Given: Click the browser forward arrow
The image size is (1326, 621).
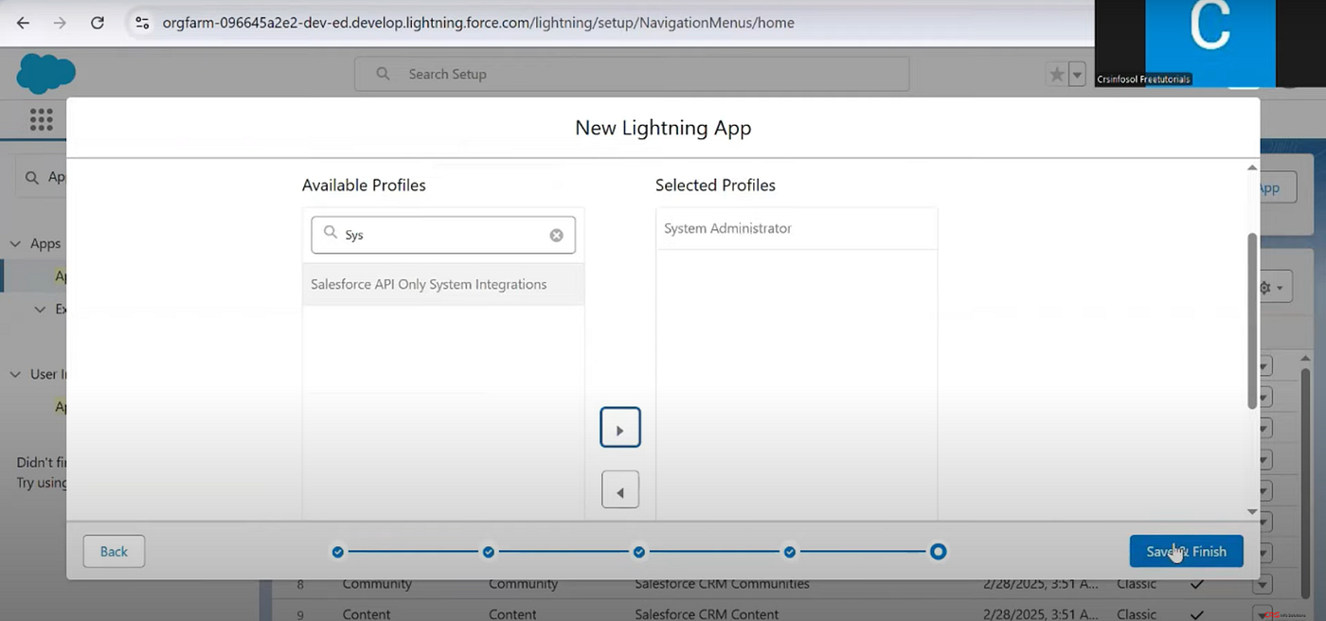Looking at the screenshot, I should click(60, 23).
